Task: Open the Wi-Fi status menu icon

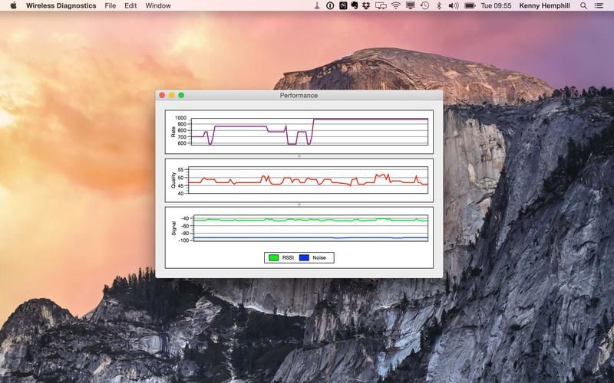Action: pyautogui.click(x=396, y=5)
